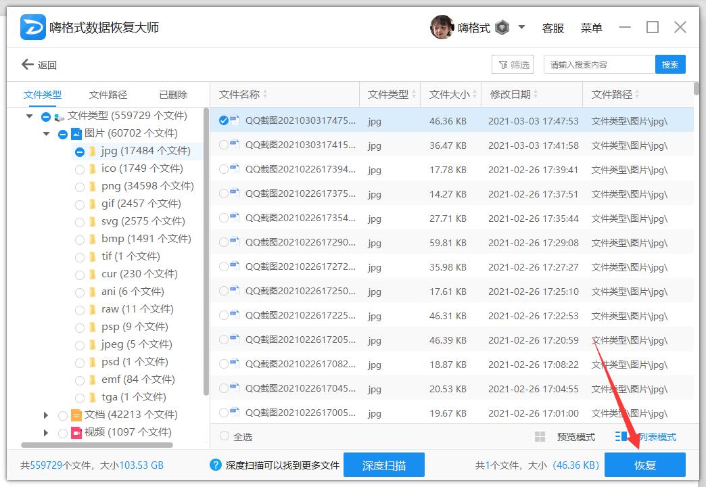Click image file icon for QQ截图2021022617375
Image resolution: width=706 pixels, height=487 pixels.
point(235,193)
